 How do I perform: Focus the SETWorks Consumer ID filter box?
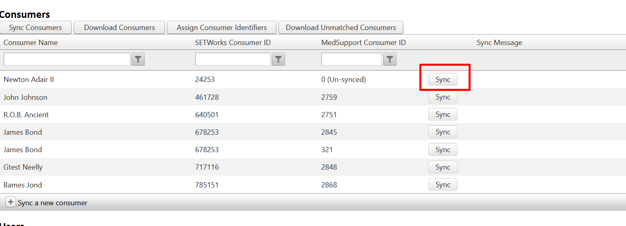pos(233,59)
